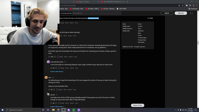Close the Reddit post overlay
Image resolution: width=199 pixels, height=112 pixels.
click(150, 18)
